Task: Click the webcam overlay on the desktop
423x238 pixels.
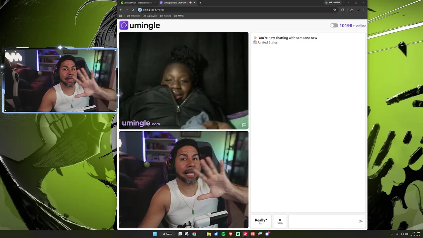Action: click(x=60, y=81)
